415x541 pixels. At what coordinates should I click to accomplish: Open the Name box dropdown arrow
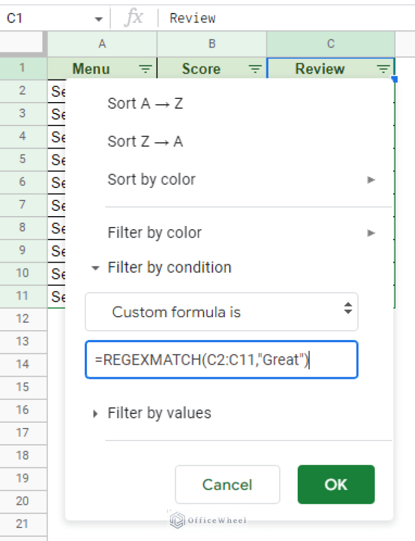tap(99, 18)
